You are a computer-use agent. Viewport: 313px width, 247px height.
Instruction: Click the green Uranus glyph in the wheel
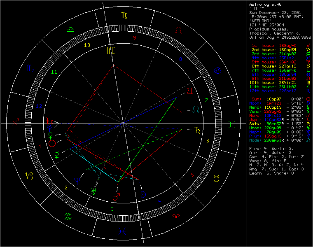point(93,190)
